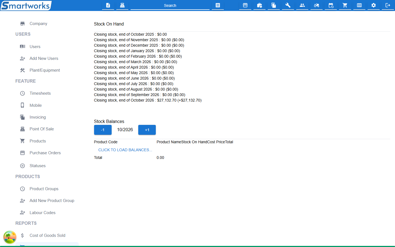Go to Purchase Orders in sidebar
Viewport: 395px width, 247px height.
(x=47, y=153)
